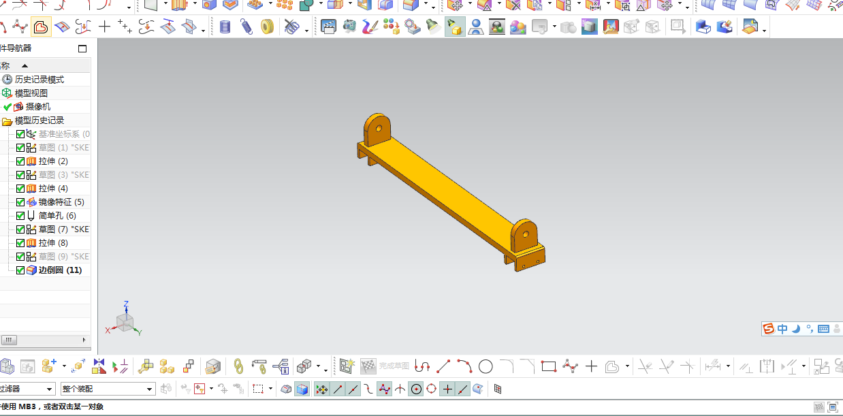
Task: Uncheck the 简单孔 (6) checkbox
Action: click(x=20, y=216)
